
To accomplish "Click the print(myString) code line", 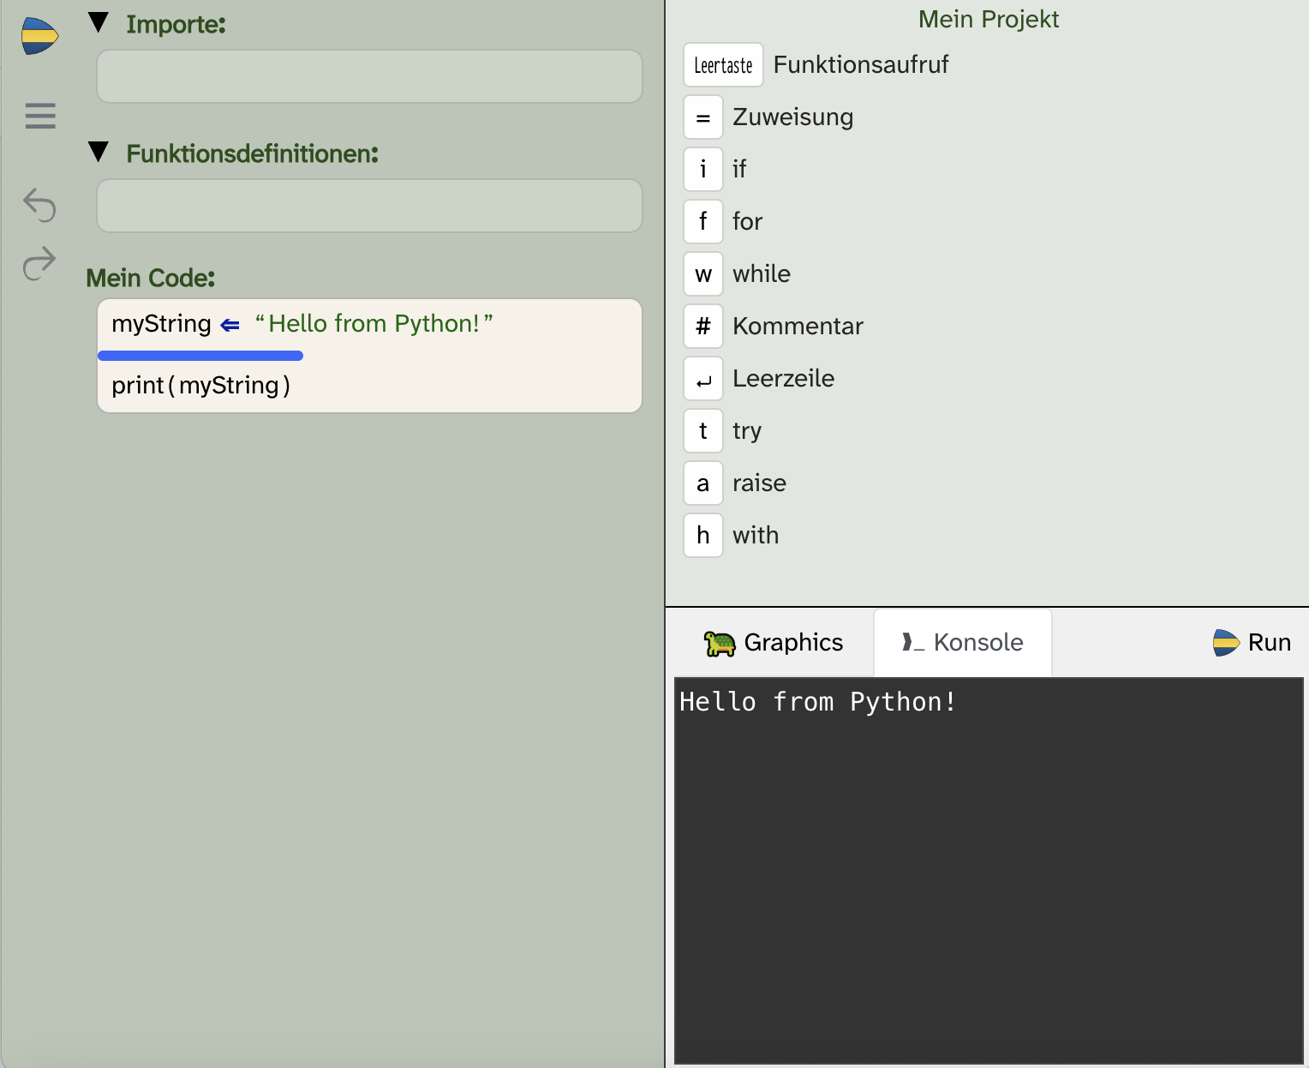I will (x=200, y=386).
